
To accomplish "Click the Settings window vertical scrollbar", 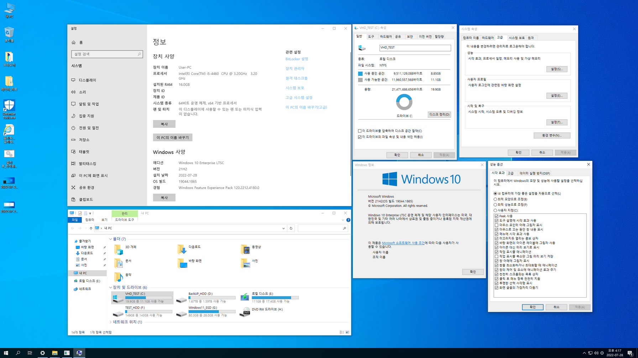I will pyautogui.click(x=350, y=114).
